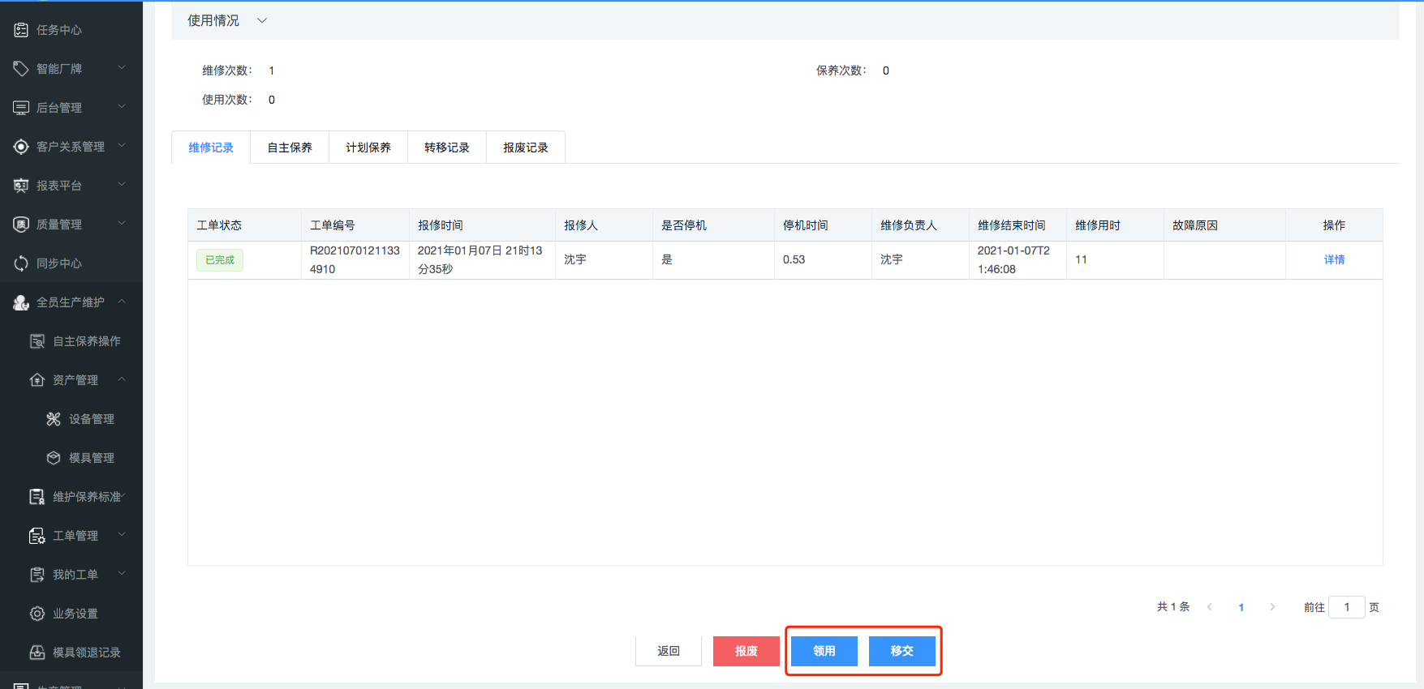This screenshot has height=689, width=1424.
Task: Expand the 质量管理 menu arrow
Action: [x=122, y=224]
